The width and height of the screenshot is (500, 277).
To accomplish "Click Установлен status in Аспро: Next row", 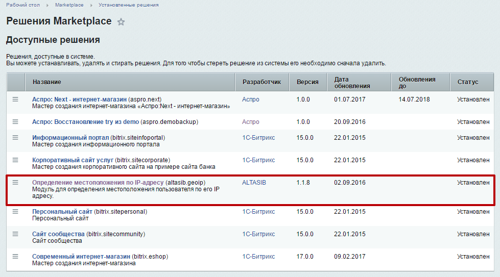I will pyautogui.click(x=473, y=99).
